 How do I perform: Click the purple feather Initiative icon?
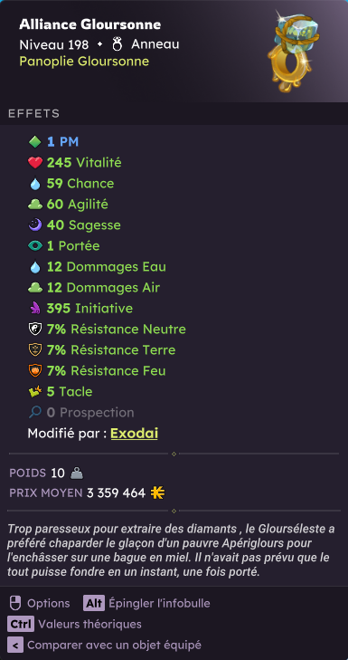(35, 309)
